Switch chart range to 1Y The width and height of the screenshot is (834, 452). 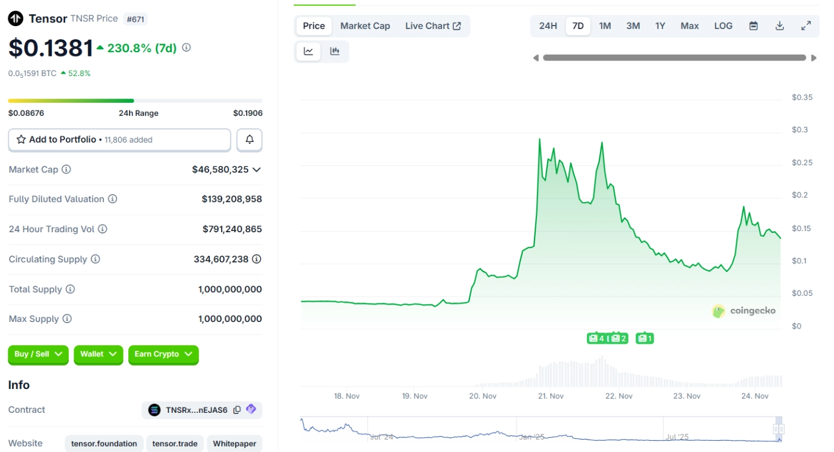coord(660,26)
